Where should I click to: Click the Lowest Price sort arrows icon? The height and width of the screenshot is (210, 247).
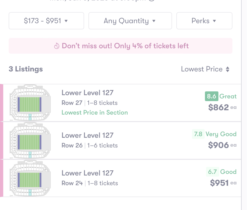pos(228,69)
